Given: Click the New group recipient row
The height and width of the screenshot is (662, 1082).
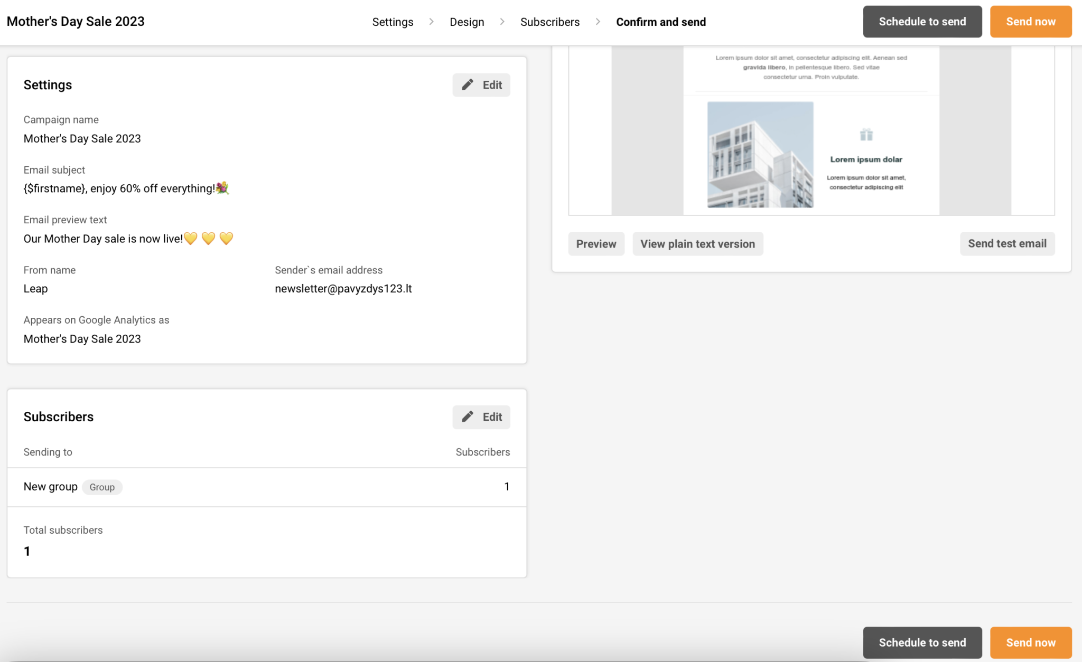Looking at the screenshot, I should coord(51,486).
